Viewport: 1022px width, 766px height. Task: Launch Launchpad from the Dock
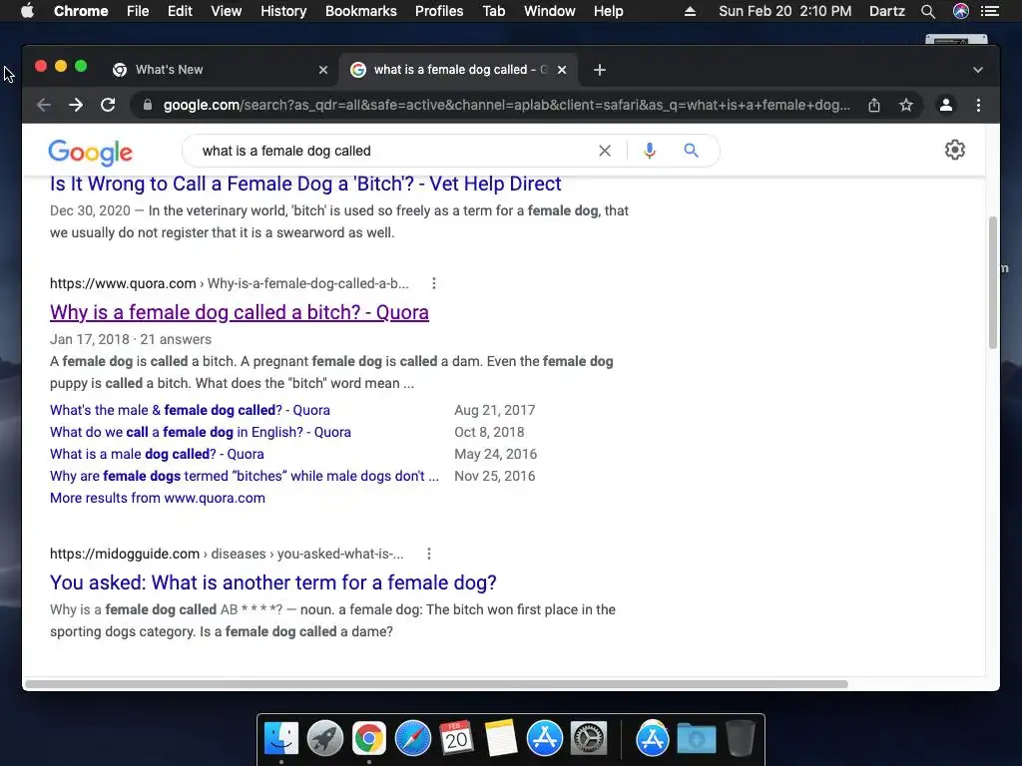[324, 739]
